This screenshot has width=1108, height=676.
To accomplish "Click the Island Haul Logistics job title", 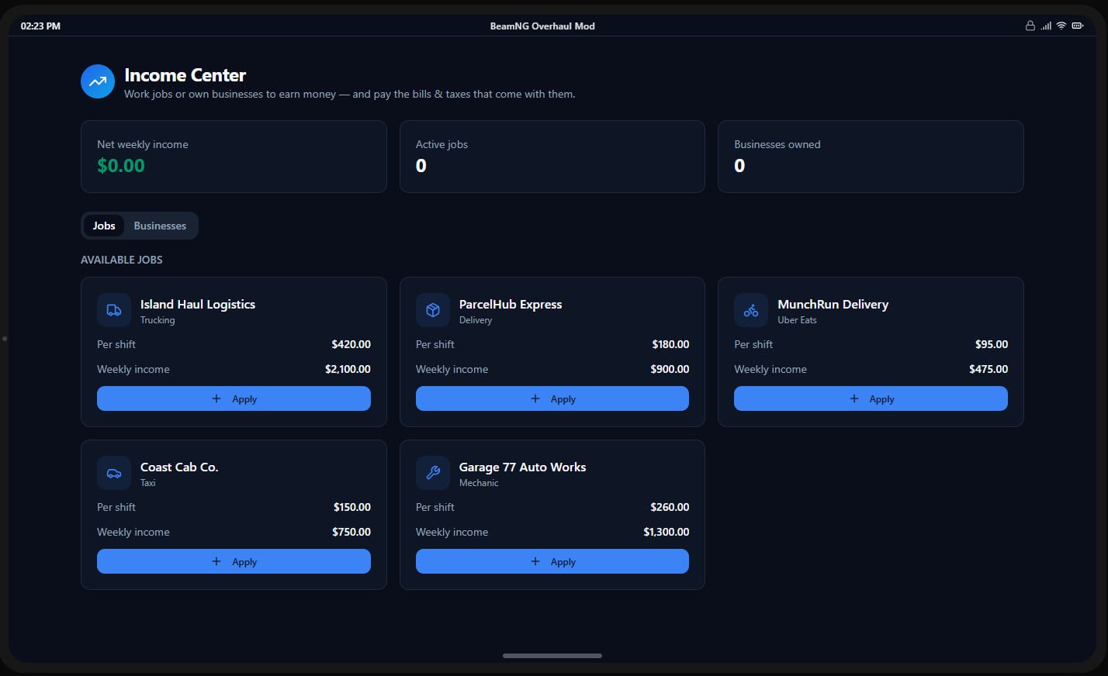I will [198, 304].
